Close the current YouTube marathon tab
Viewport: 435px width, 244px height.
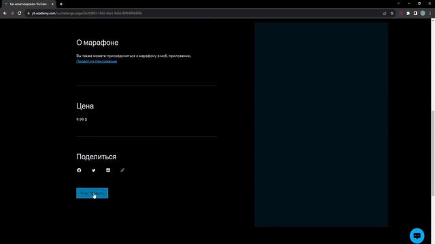pyautogui.click(x=52, y=4)
